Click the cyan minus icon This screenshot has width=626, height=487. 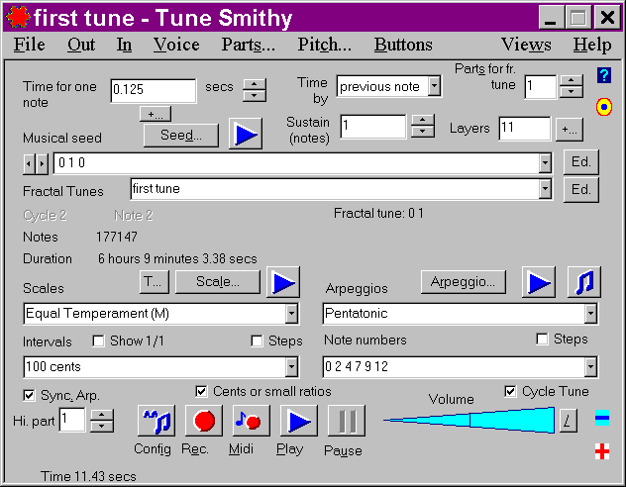pos(602,418)
